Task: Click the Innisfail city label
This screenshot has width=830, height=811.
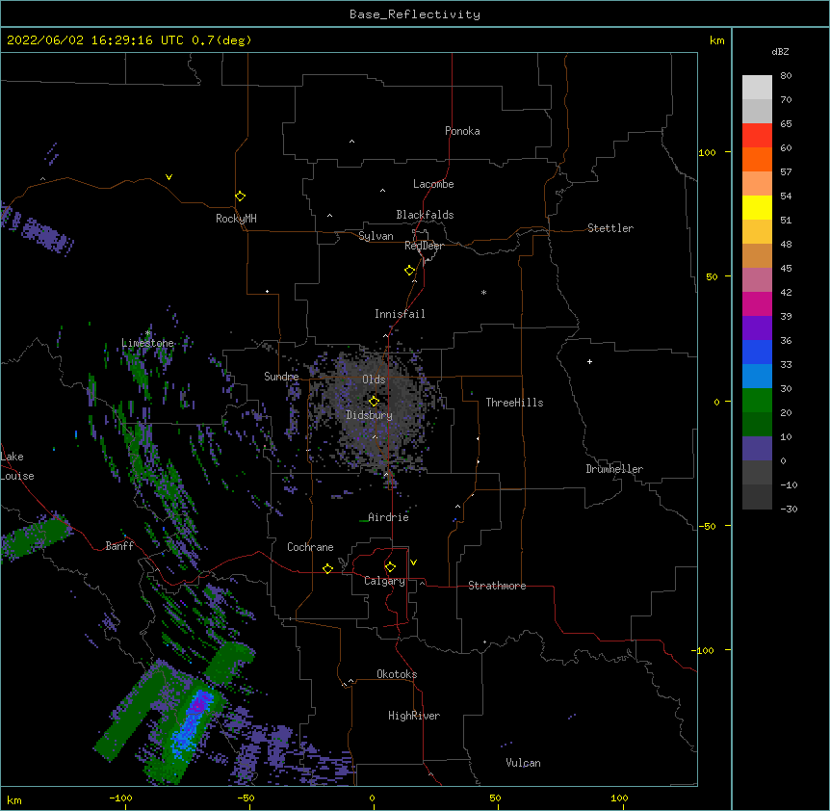Action: click(400, 314)
